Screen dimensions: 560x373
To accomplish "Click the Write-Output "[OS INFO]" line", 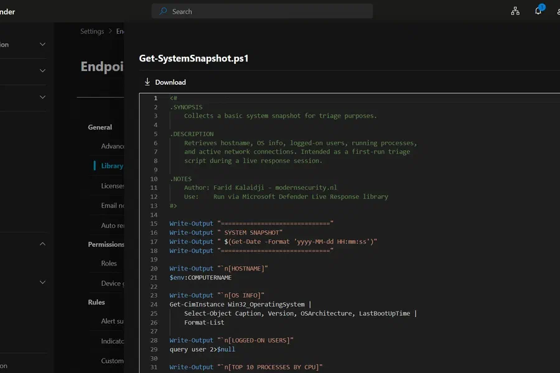I will pyautogui.click(x=217, y=295).
